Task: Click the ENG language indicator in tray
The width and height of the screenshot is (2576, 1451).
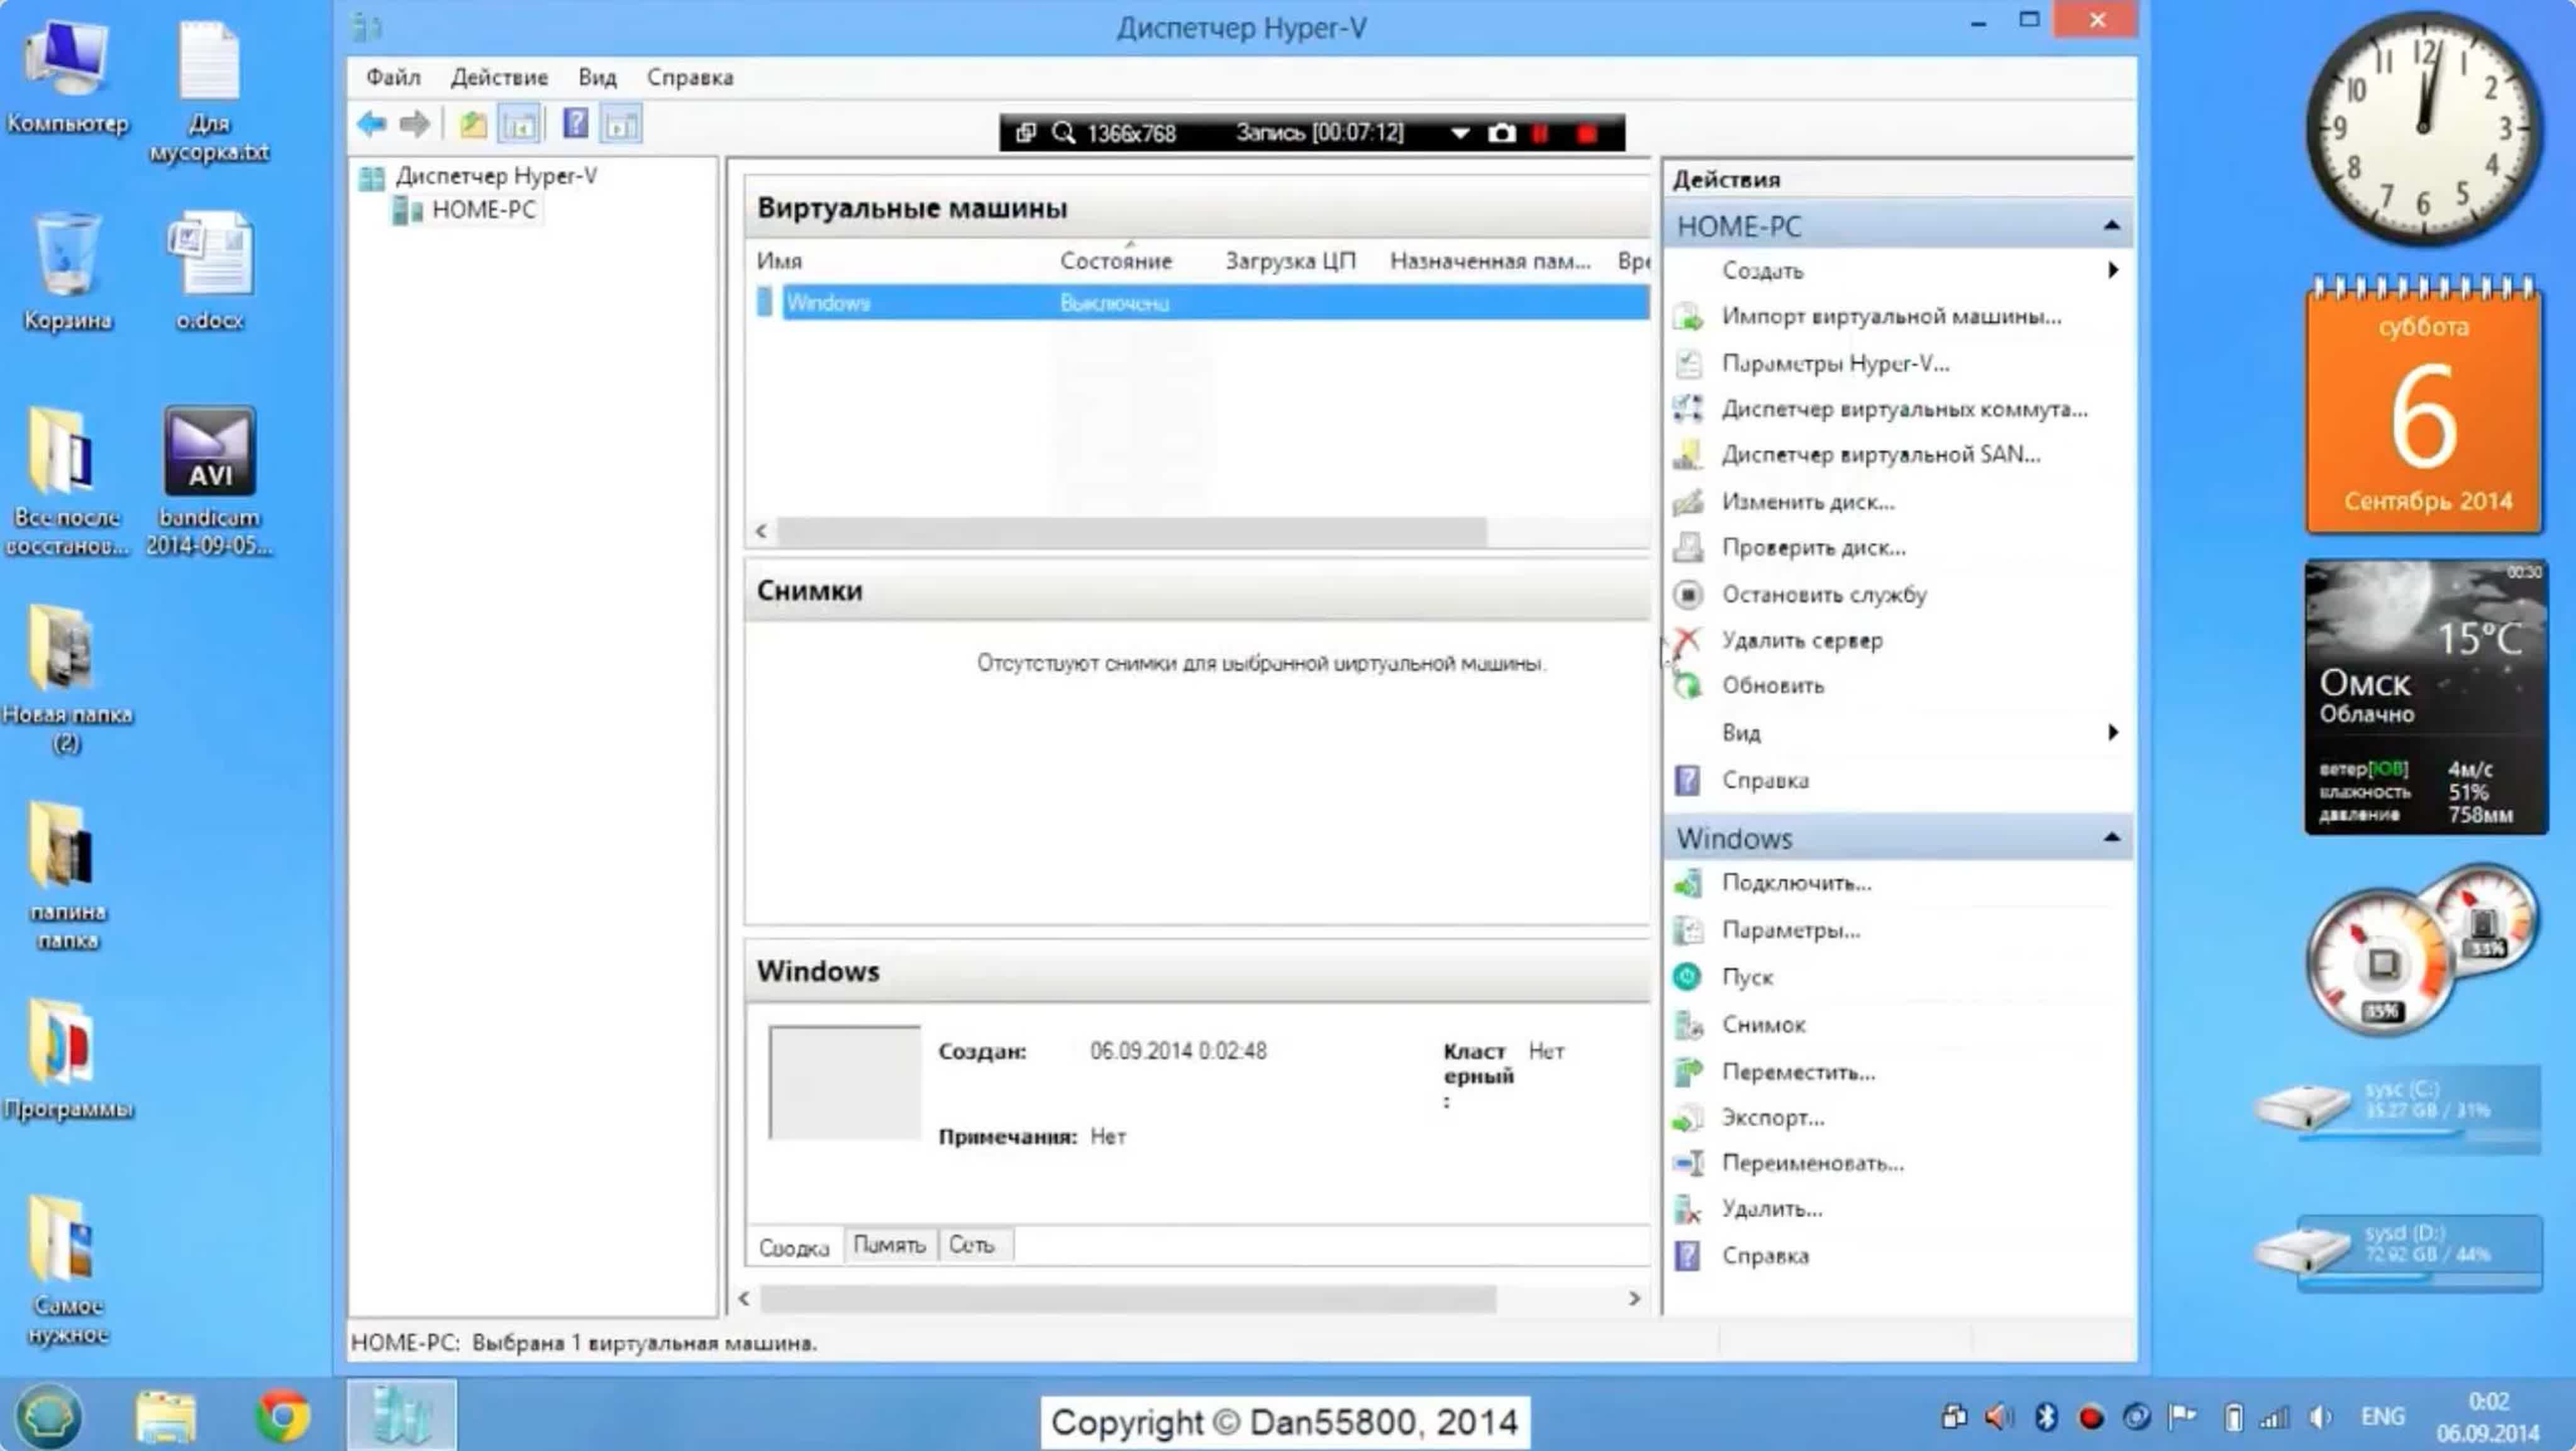Action: point(2383,1416)
